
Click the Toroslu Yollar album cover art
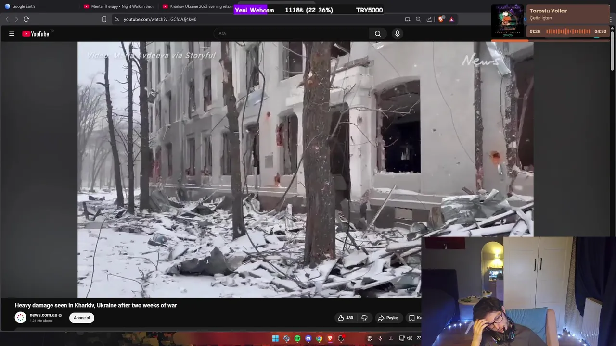pyautogui.click(x=507, y=22)
